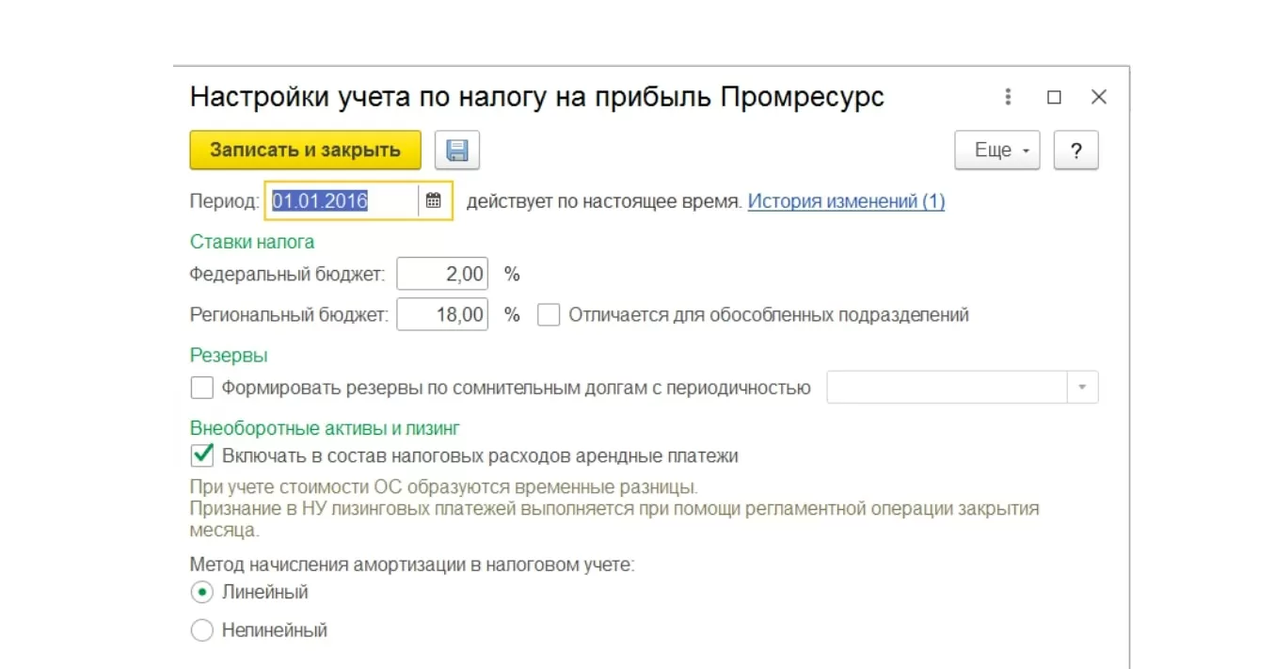This screenshot has height=669, width=1275.
Task: Click the question mark help button
Action: click(1076, 151)
